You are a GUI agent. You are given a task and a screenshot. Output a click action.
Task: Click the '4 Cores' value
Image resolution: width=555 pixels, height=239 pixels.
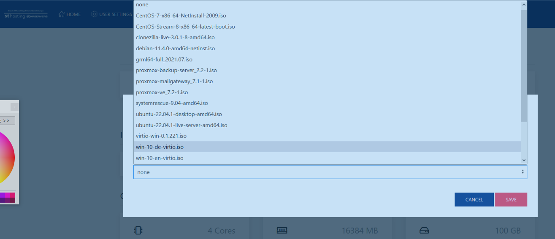pyautogui.click(x=222, y=231)
